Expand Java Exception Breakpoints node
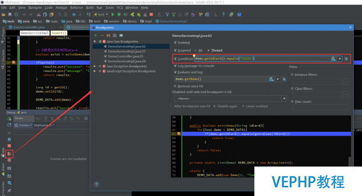Image resolution: width=362 pixels, height=196 pixels. pos(95,66)
